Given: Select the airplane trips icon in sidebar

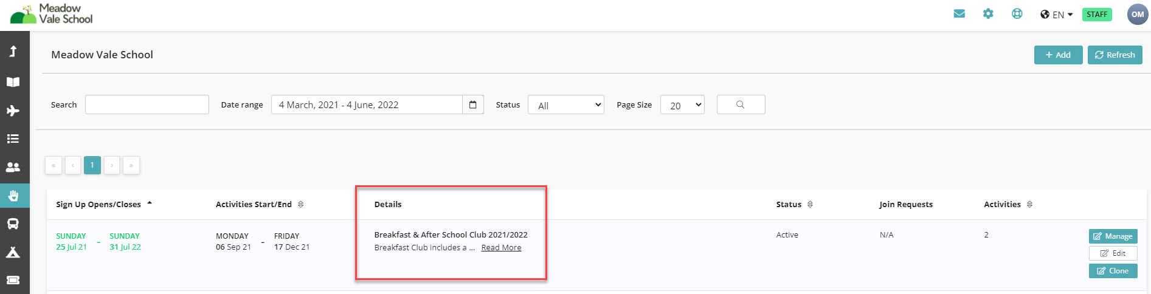Looking at the screenshot, I should (x=13, y=111).
